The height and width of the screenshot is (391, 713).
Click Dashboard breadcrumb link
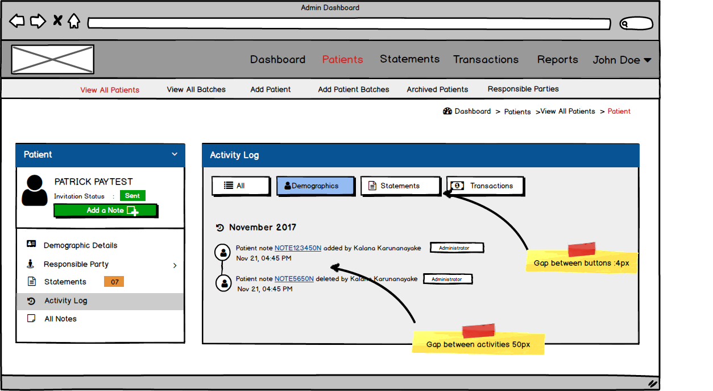coord(472,112)
